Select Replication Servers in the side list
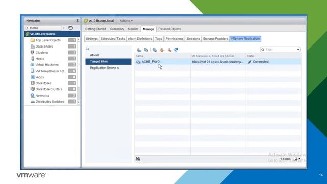This screenshot has width=327, height=184. tap(108, 68)
